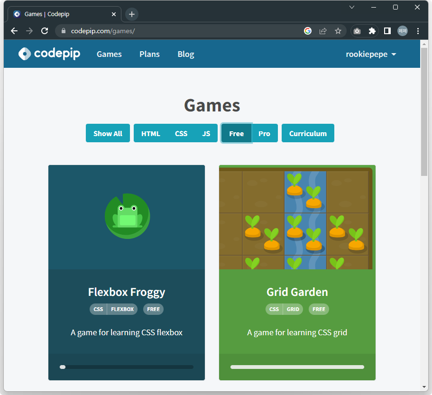Click the Grid Garden progress bar
This screenshot has height=395, width=432.
click(297, 367)
